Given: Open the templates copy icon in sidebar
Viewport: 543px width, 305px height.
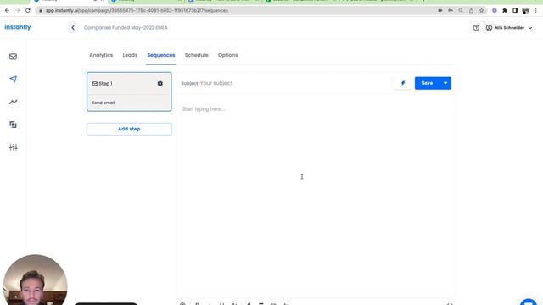Looking at the screenshot, I should (14, 125).
